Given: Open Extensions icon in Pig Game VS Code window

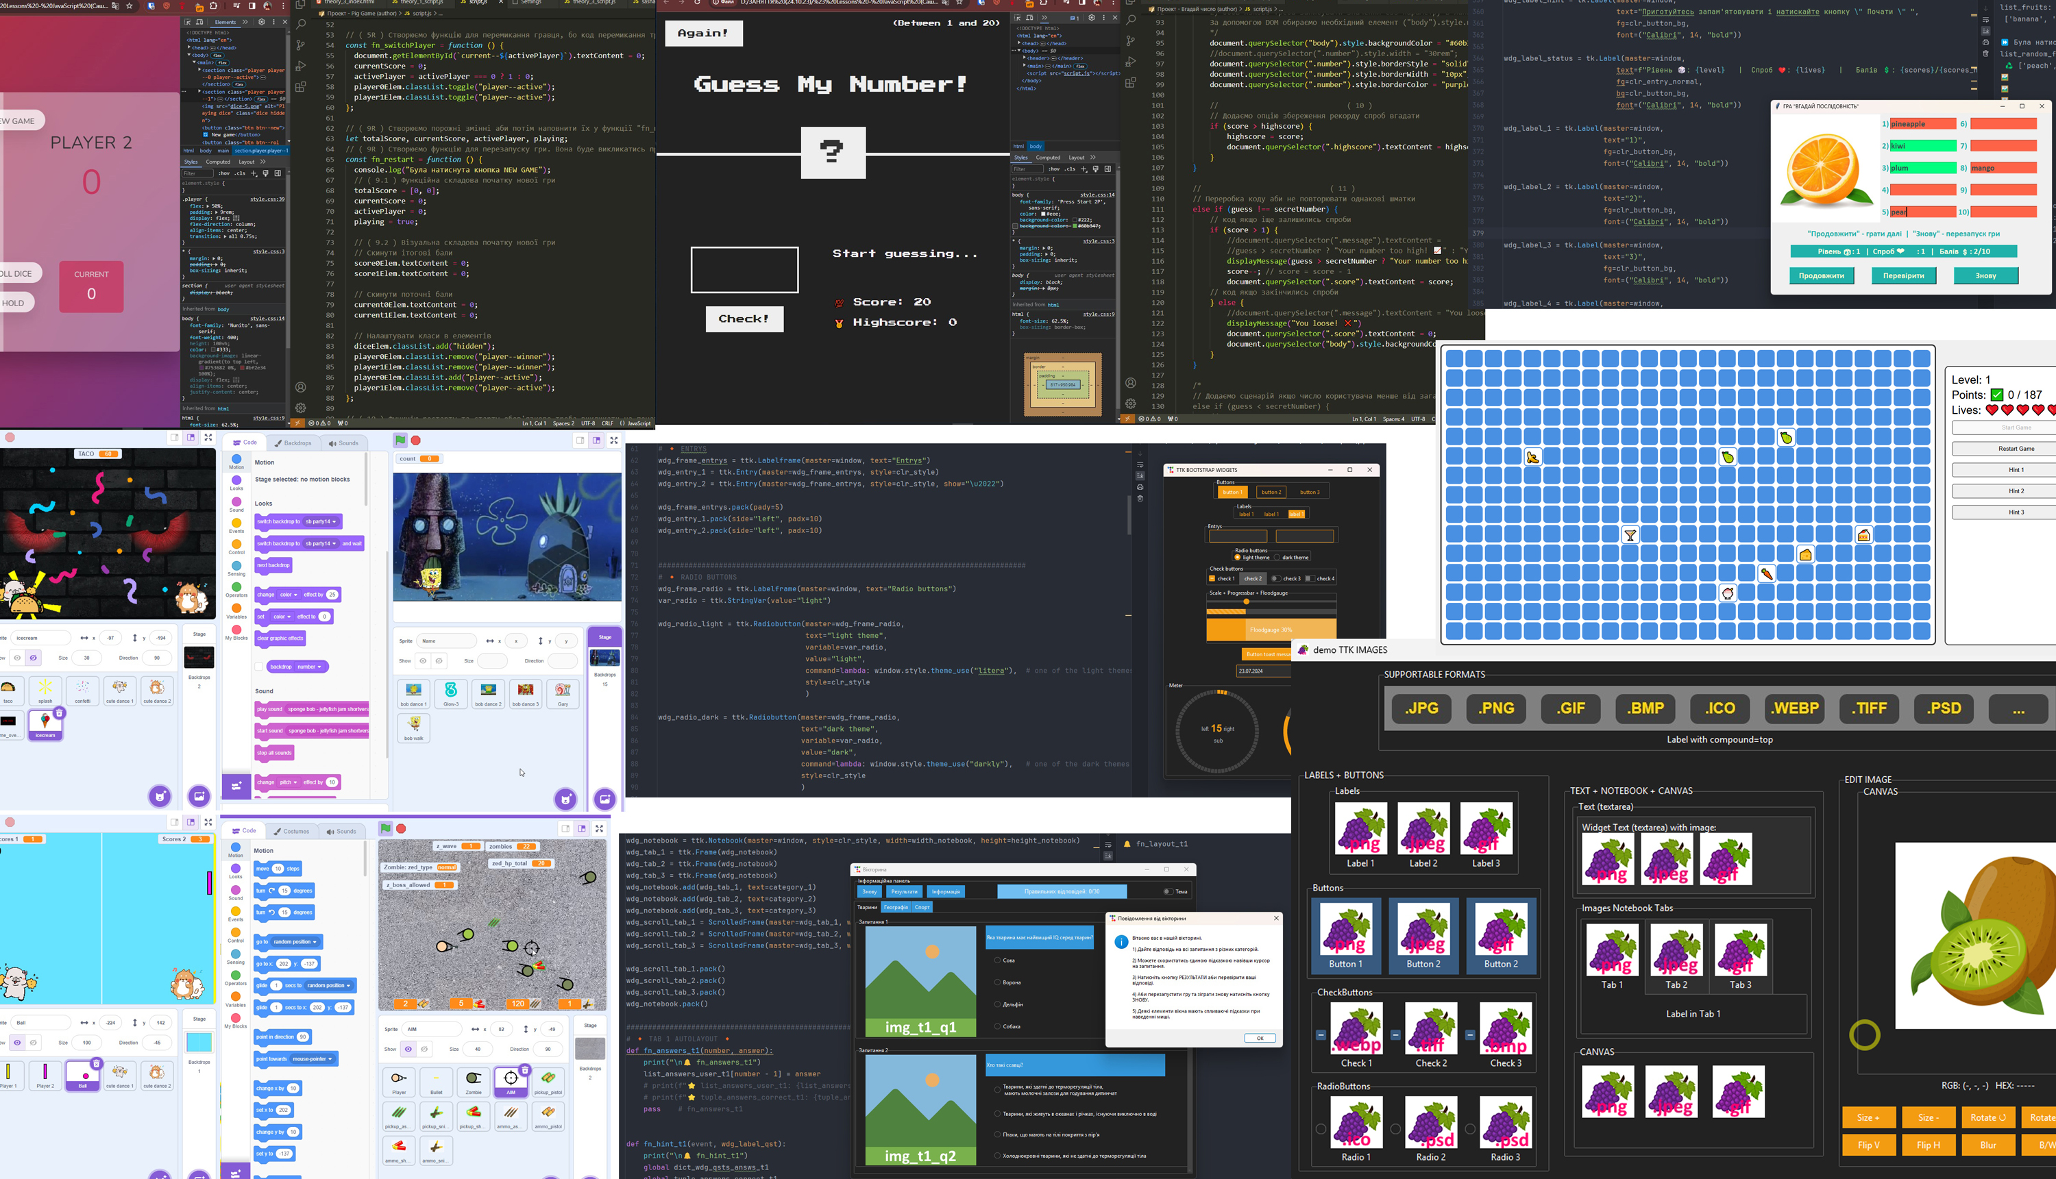Looking at the screenshot, I should pyautogui.click(x=301, y=86).
